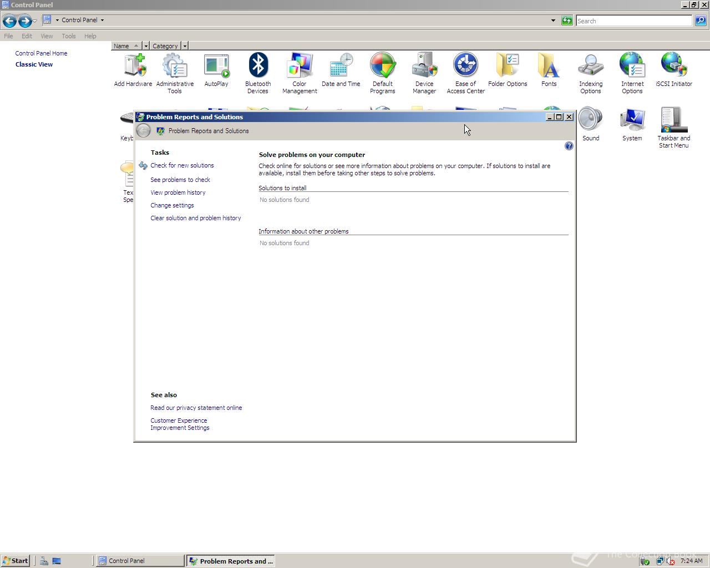
Task: Click Check for new solutions
Action: [x=182, y=165]
